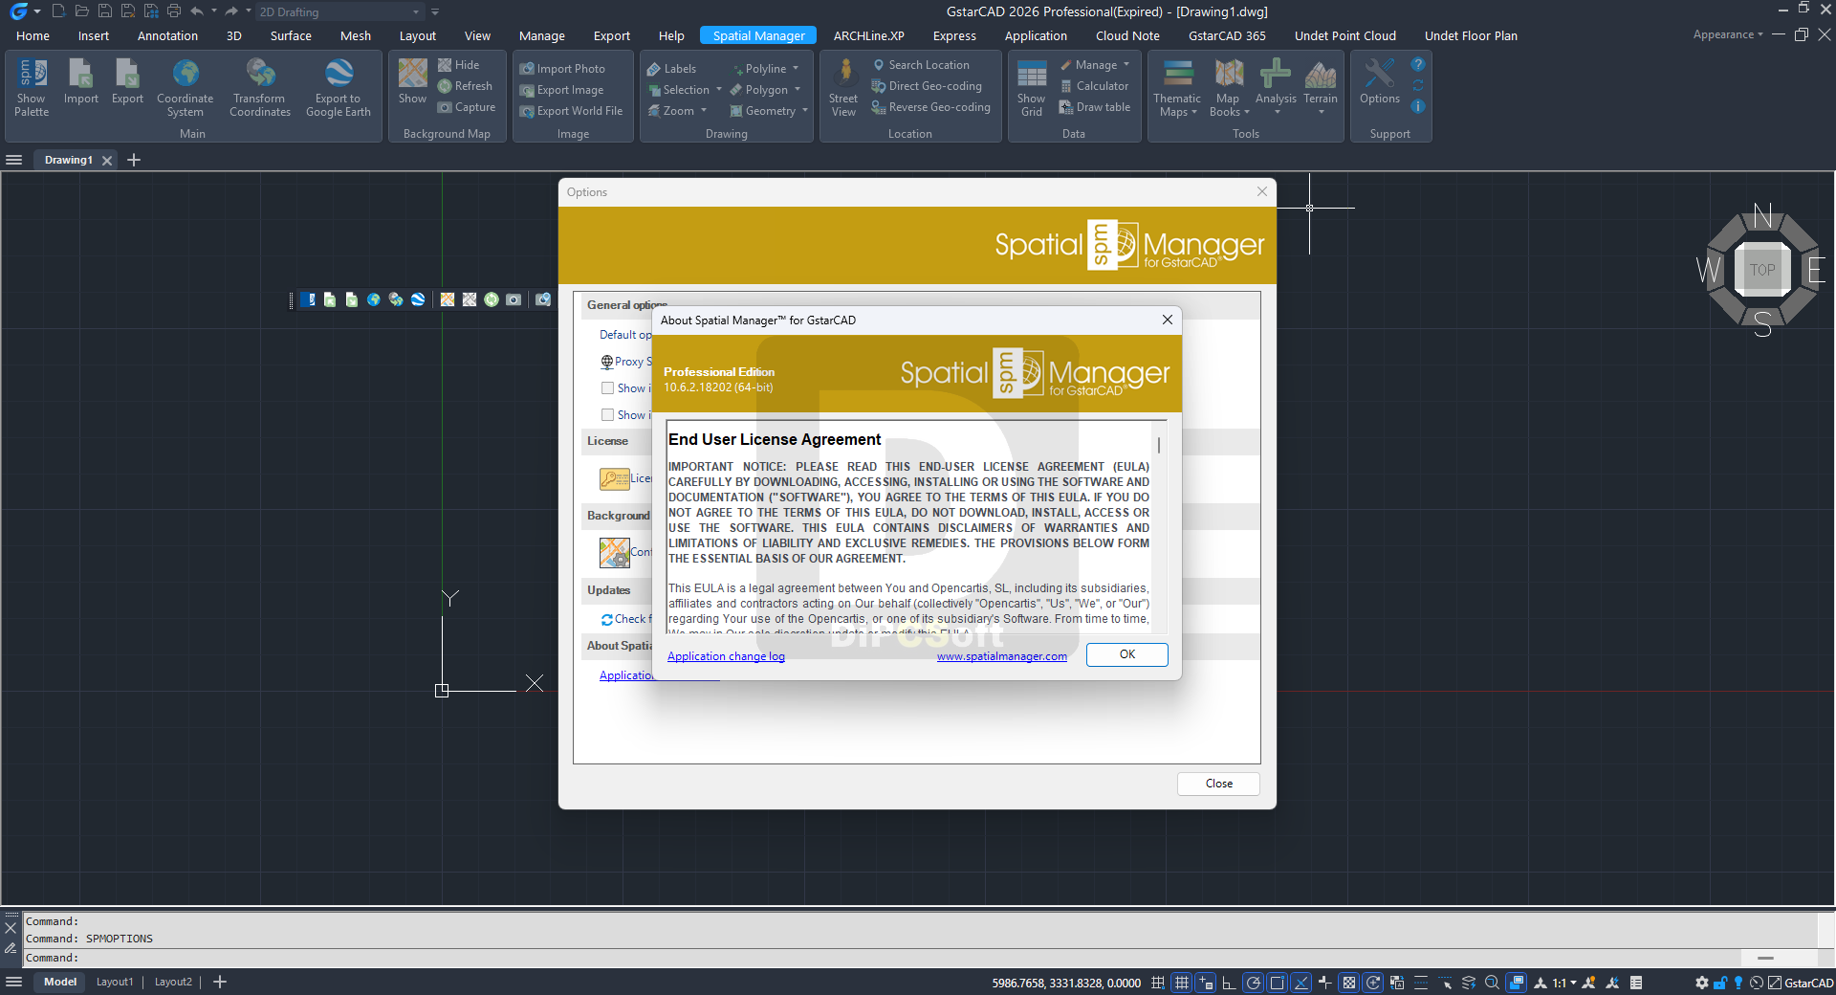This screenshot has height=995, width=1836.
Task: Toggle object snap tracking in the status bar
Action: coord(1300,983)
